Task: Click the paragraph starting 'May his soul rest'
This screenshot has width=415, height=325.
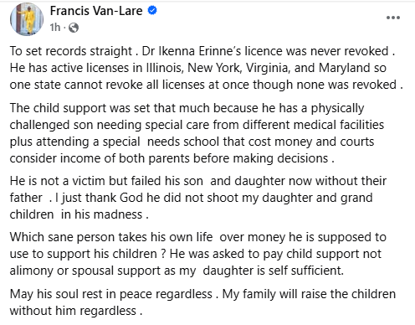Action: click(202, 302)
